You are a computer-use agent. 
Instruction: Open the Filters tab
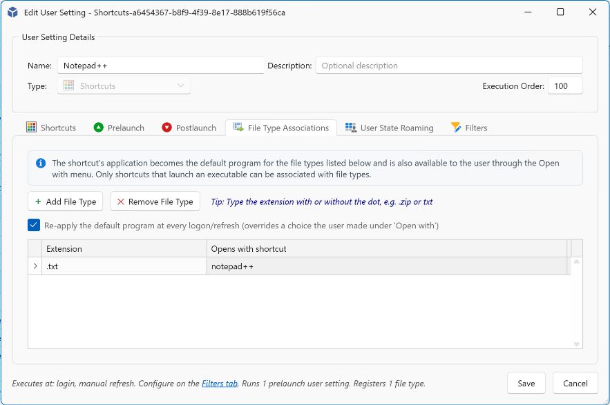469,128
